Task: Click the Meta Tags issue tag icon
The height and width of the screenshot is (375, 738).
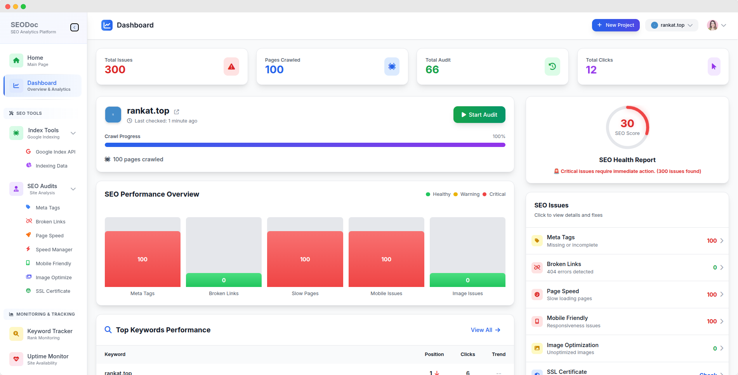Action: click(x=537, y=241)
